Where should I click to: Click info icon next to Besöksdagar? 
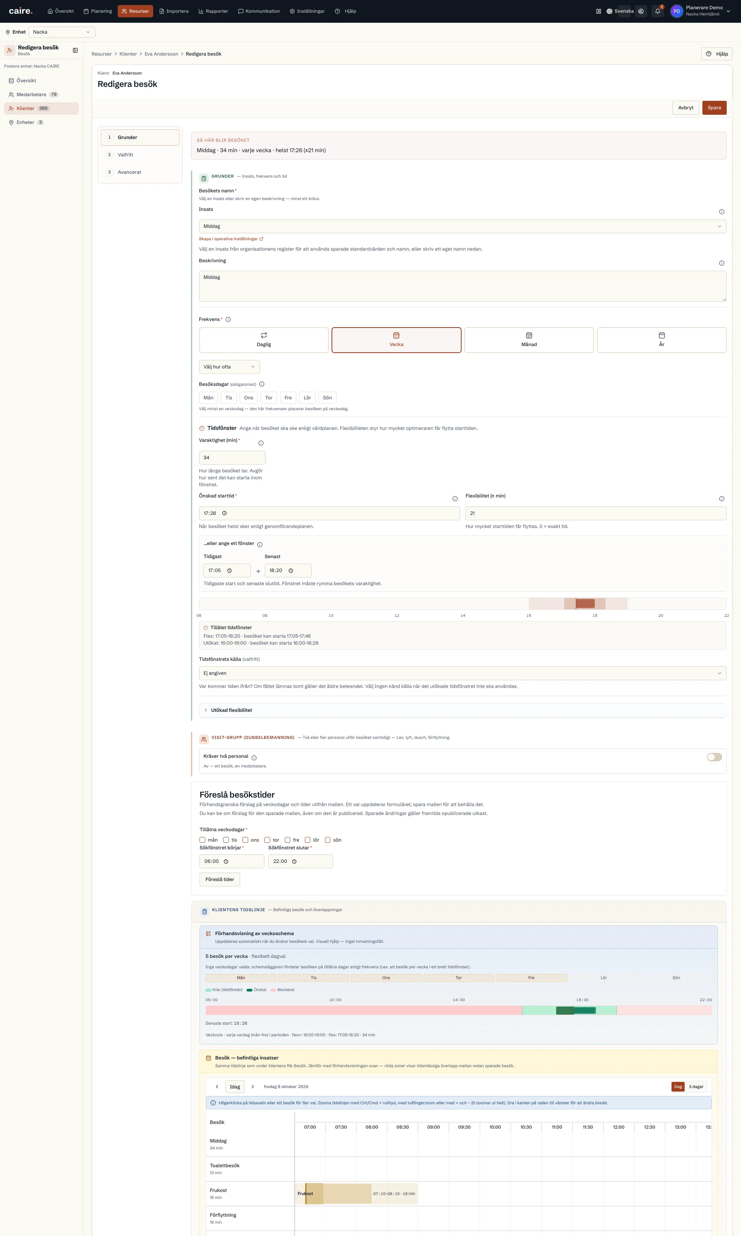[262, 384]
